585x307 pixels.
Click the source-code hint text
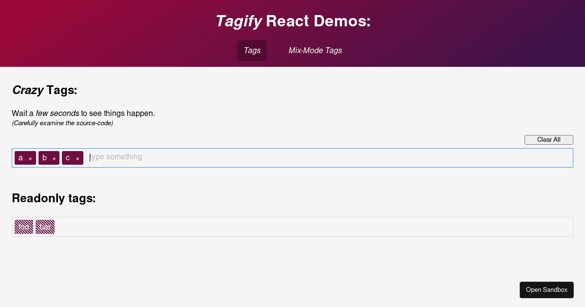(x=62, y=123)
